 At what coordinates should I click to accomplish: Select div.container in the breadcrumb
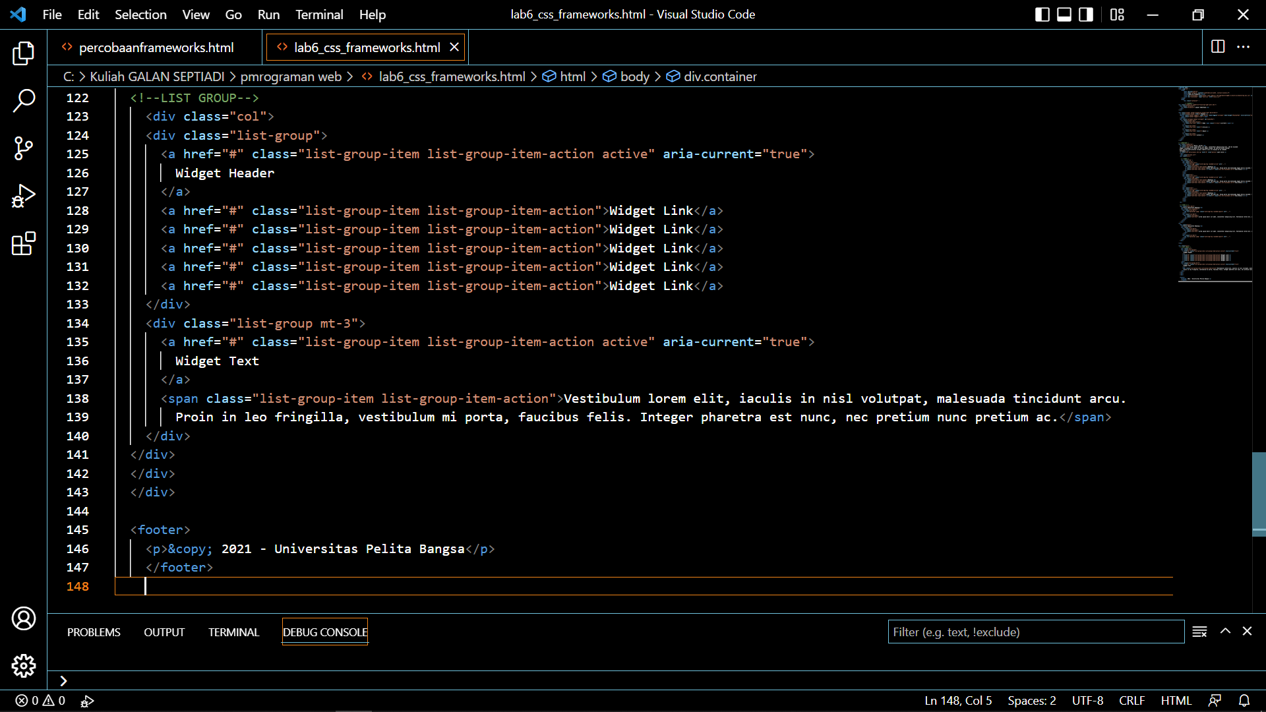pos(720,76)
